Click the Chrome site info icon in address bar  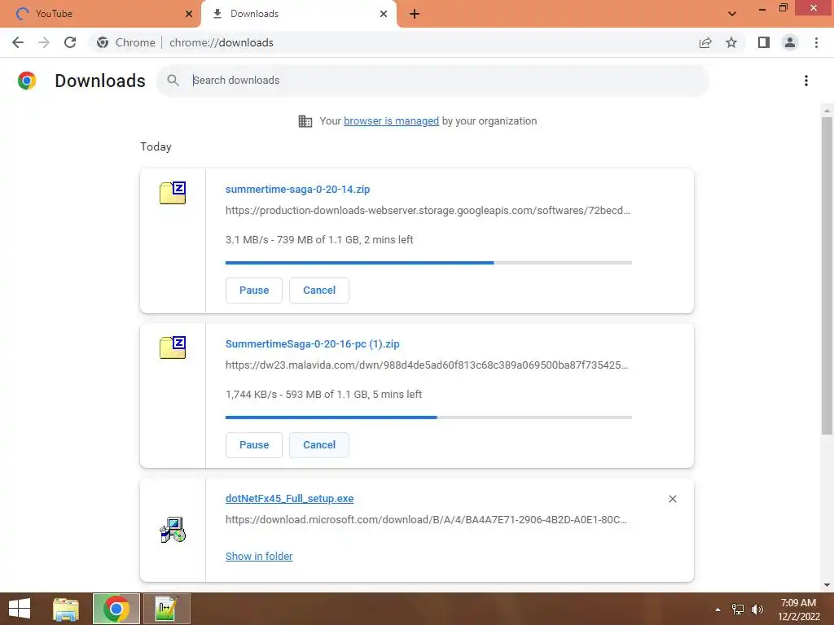103,42
